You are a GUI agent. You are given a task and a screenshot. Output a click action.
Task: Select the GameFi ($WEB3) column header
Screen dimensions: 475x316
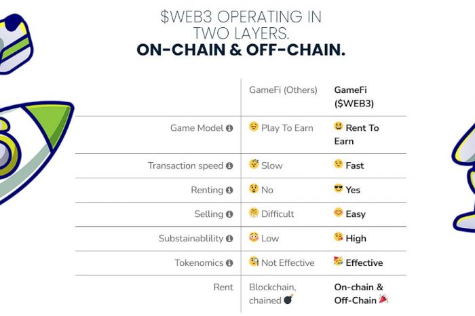click(354, 96)
